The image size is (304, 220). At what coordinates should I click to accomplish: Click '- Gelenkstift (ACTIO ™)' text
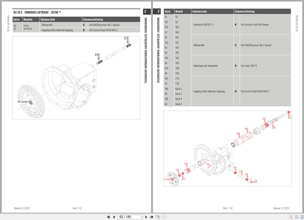tap(203, 25)
